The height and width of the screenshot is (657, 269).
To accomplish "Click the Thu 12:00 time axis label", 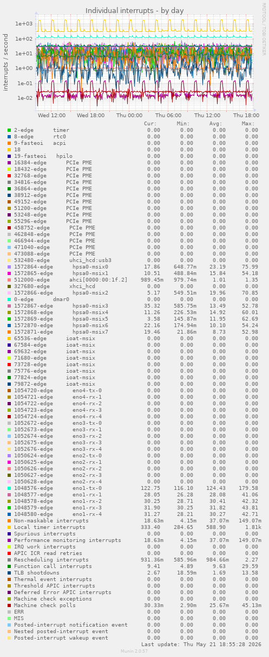I will click(207, 115).
